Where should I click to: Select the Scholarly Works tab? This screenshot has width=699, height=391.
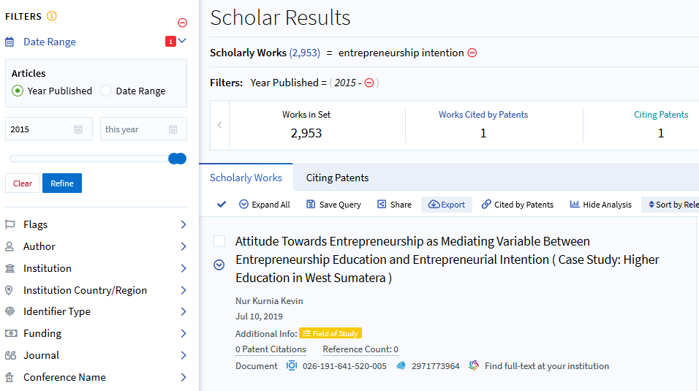pos(246,178)
